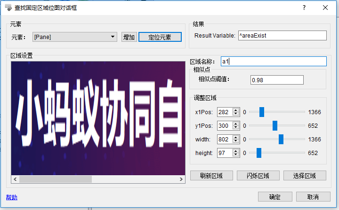Screen dimensions: 339x210
Task: Open the 元素 [Pane] dropdown
Action: pyautogui.click(x=75, y=37)
